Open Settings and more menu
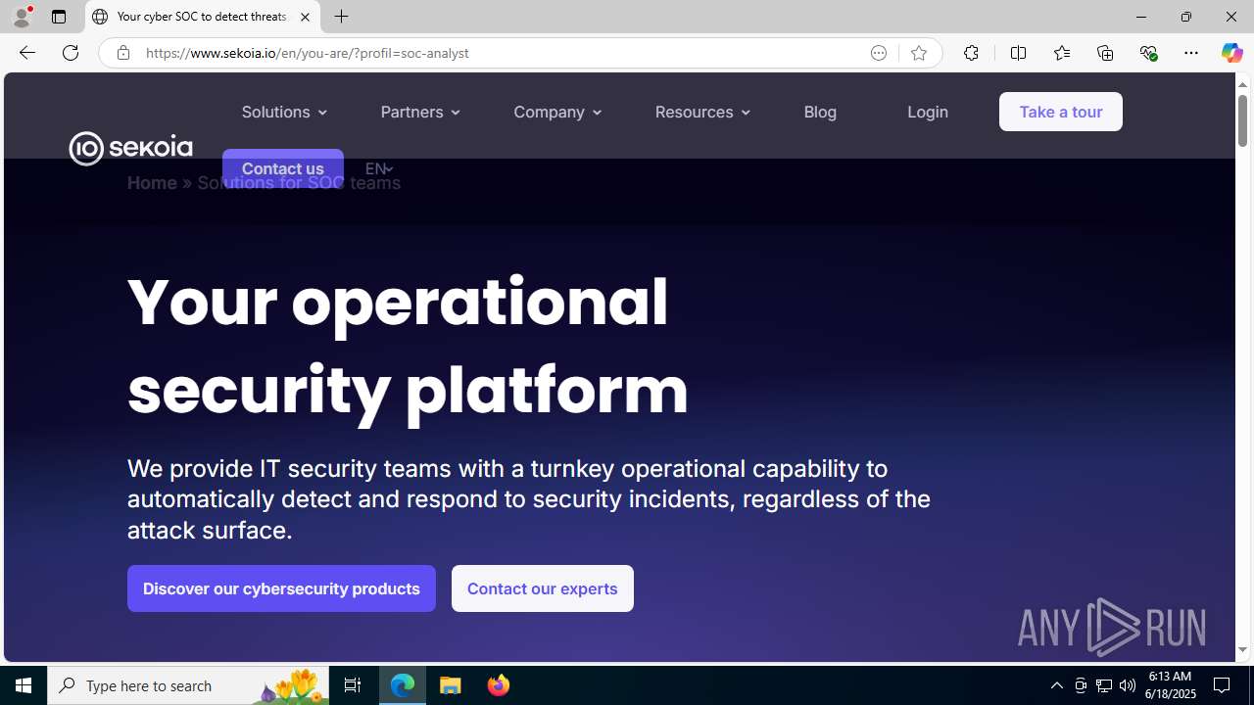The width and height of the screenshot is (1254, 705). pyautogui.click(x=1191, y=53)
